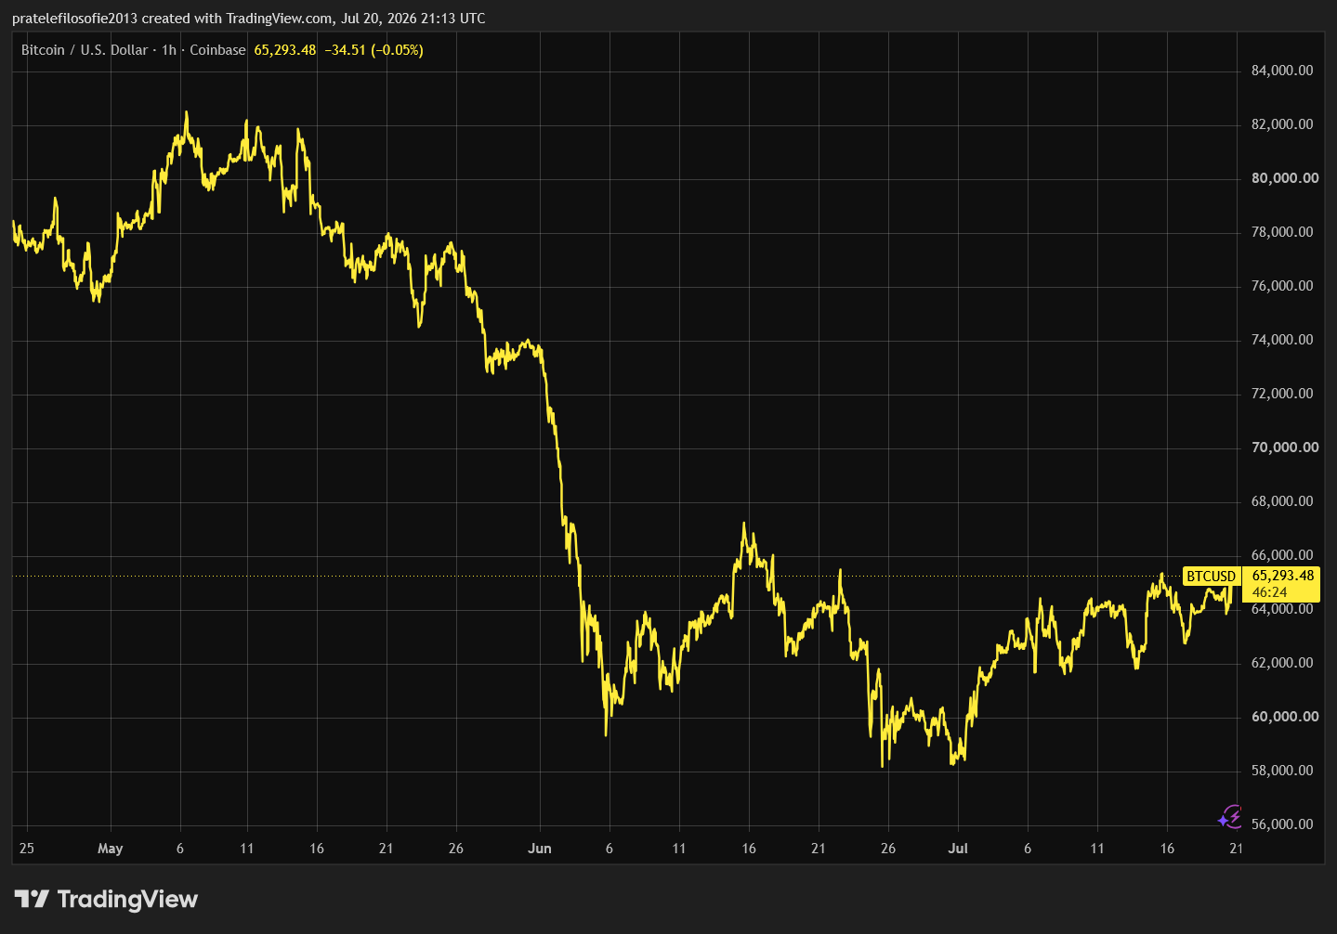The image size is (1337, 934).
Task: Click countdown timer 46:24 on price axis
Action: tap(1269, 592)
